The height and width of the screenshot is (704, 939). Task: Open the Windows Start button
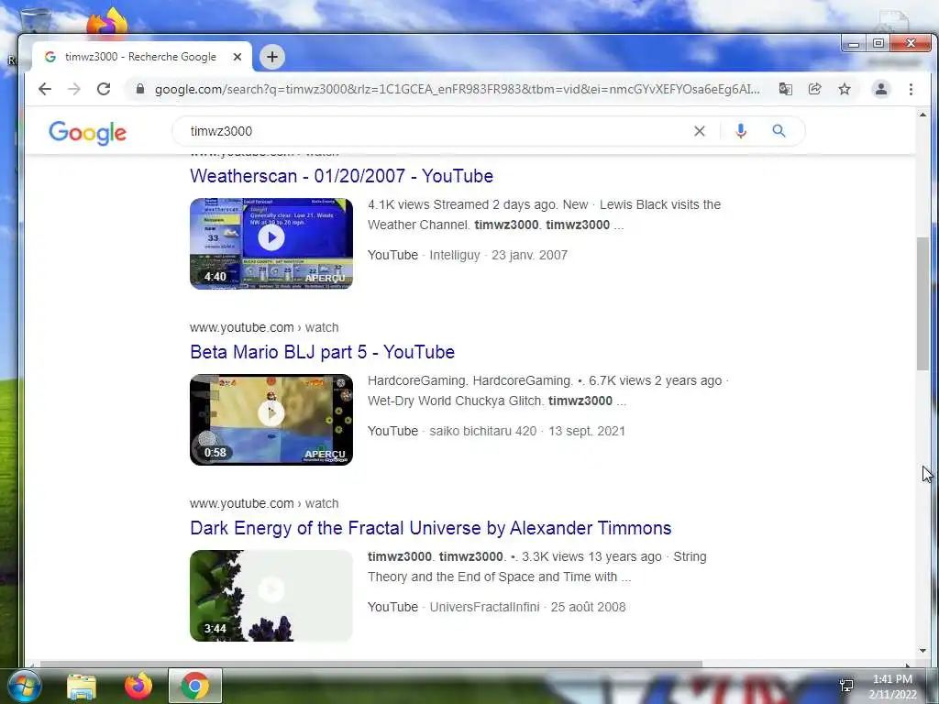[x=24, y=686]
